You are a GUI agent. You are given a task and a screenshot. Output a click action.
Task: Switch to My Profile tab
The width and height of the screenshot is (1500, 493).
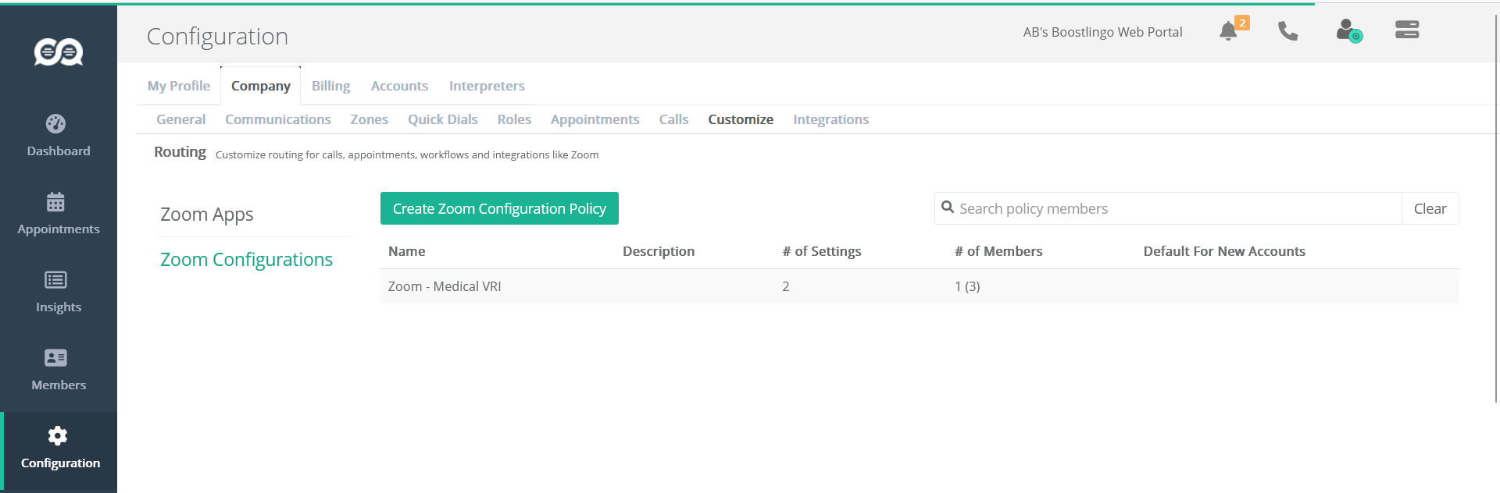click(x=179, y=86)
